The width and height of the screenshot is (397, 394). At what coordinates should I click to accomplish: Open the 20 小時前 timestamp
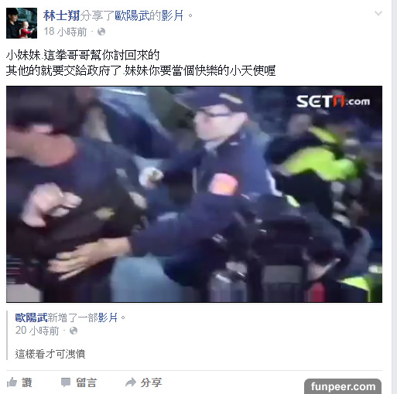(x=37, y=331)
